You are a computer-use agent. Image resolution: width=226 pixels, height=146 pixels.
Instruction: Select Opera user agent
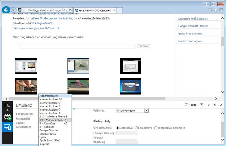(55, 137)
